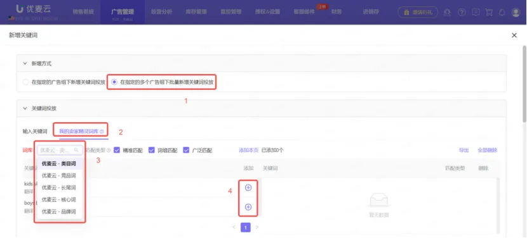Open 客服邮件 in the top navigation
Image resolution: width=527 pixels, height=238 pixels.
(x=304, y=12)
